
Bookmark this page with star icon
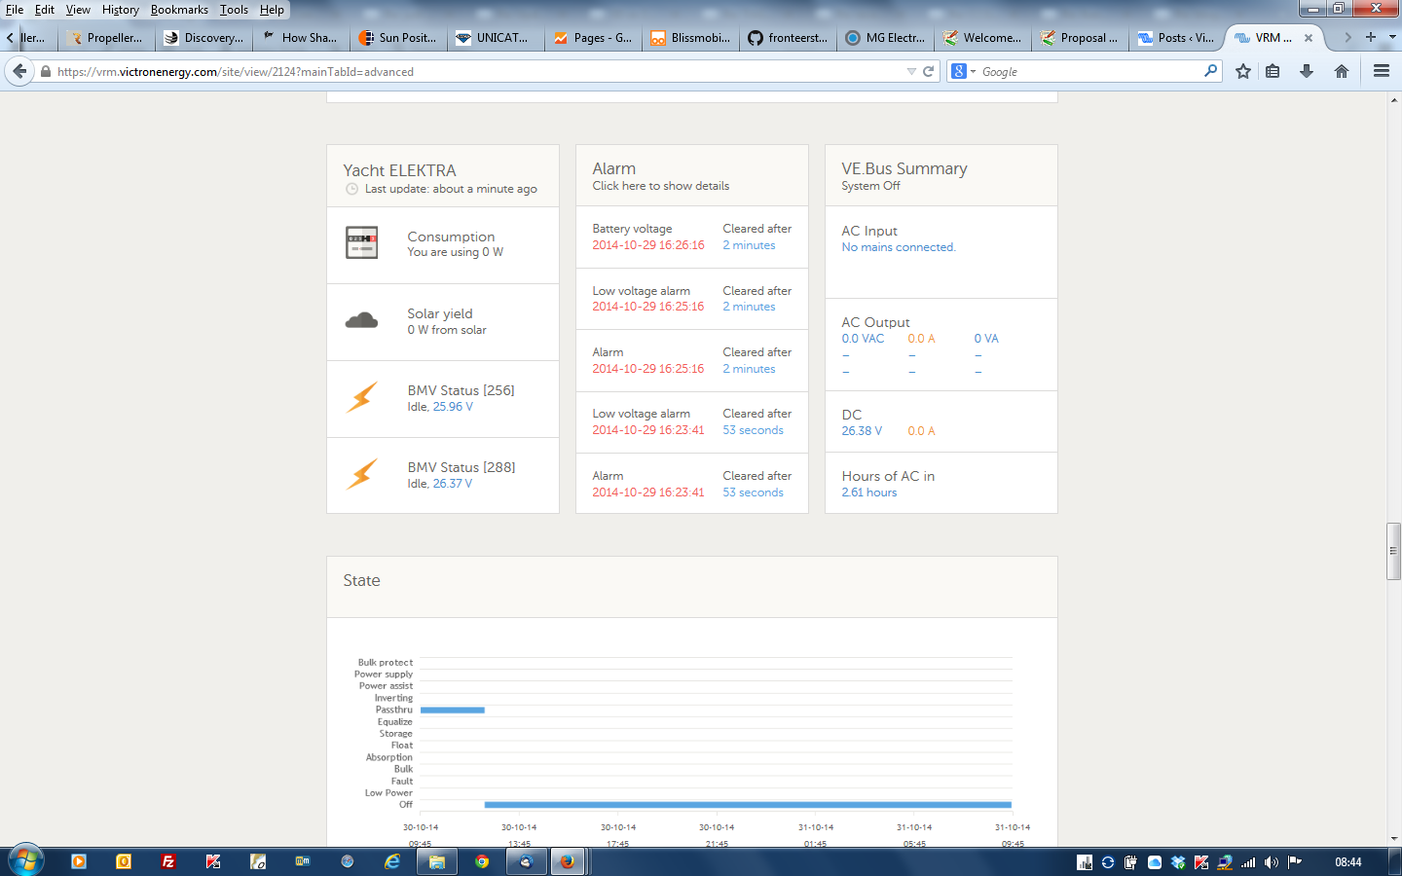[1243, 71]
